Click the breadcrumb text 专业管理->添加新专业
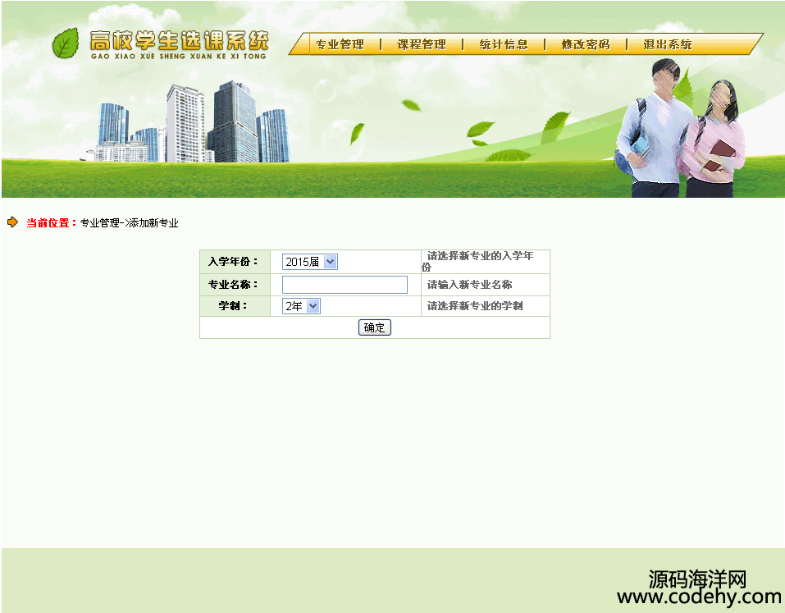Viewport: 785px width, 613px height. (129, 223)
